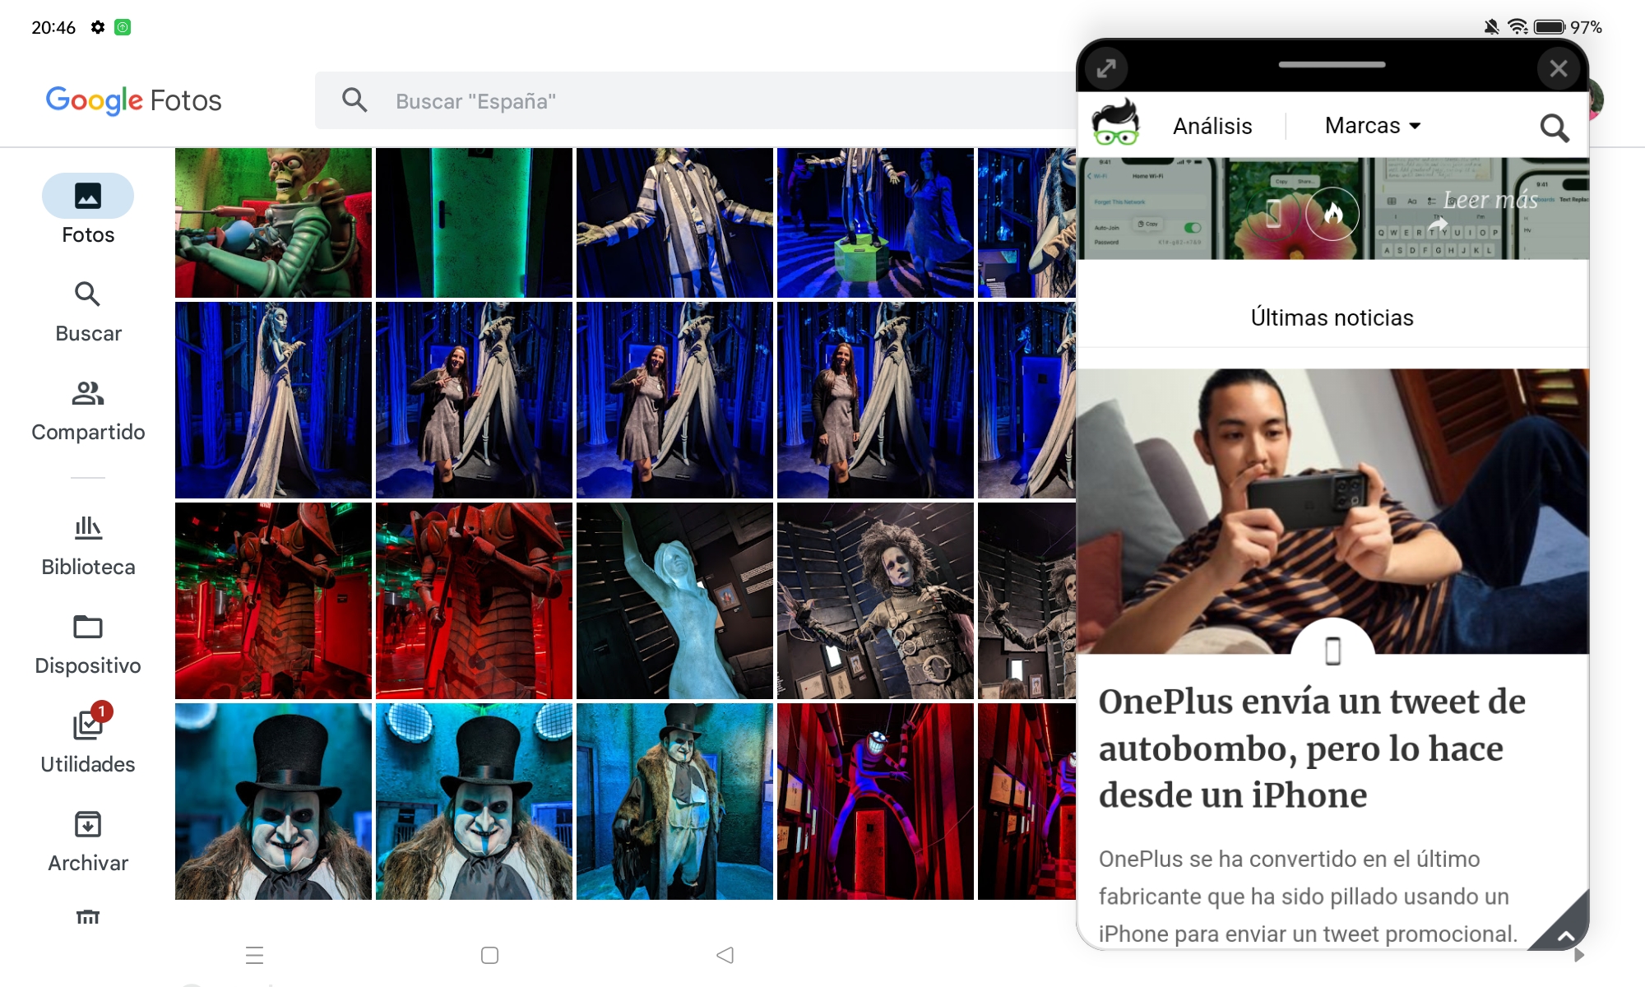Open Dispositivo folder section

tap(88, 644)
